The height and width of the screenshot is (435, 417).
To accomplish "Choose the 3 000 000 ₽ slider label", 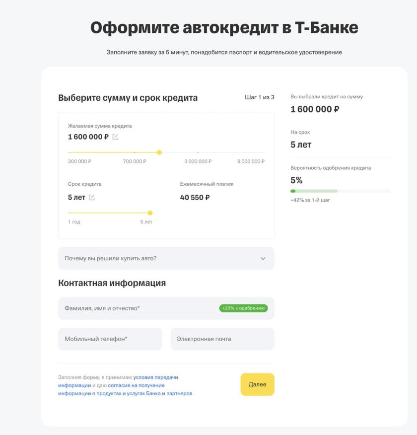I will pyautogui.click(x=198, y=161).
